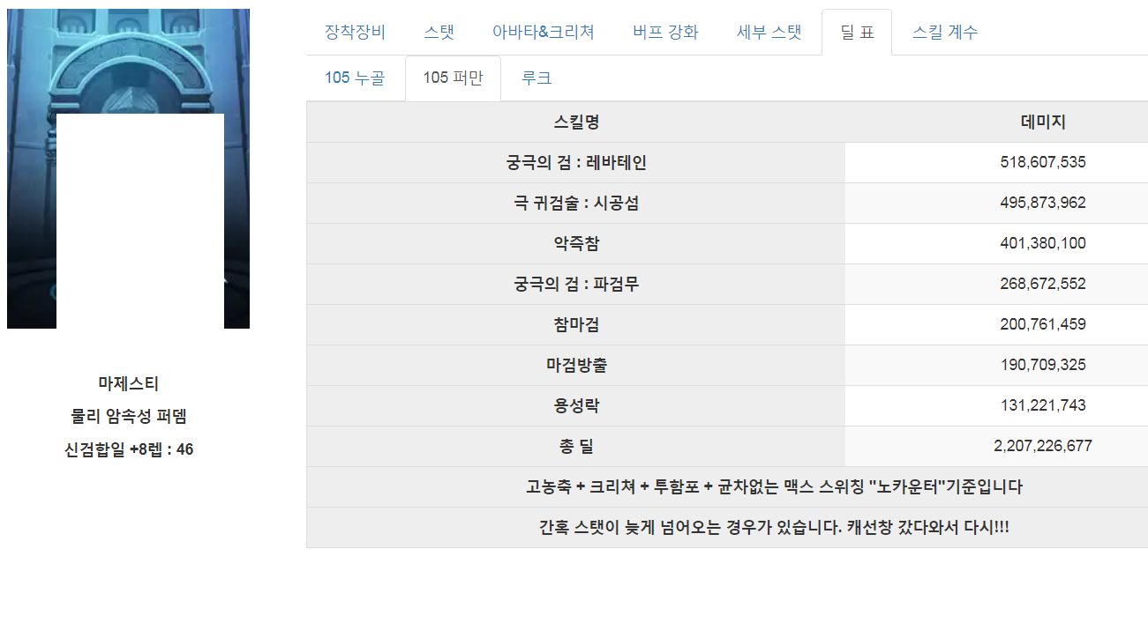Click the 신검합일 +8렙 : 46 text
This screenshot has width=1148, height=623.
[128, 449]
